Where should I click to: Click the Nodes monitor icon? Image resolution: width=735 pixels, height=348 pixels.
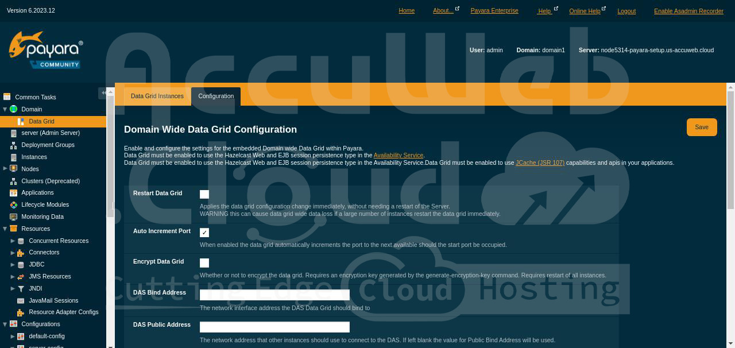pyautogui.click(x=14, y=169)
